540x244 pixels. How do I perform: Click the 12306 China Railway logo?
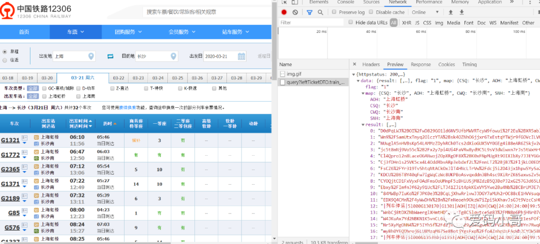click(x=36, y=10)
